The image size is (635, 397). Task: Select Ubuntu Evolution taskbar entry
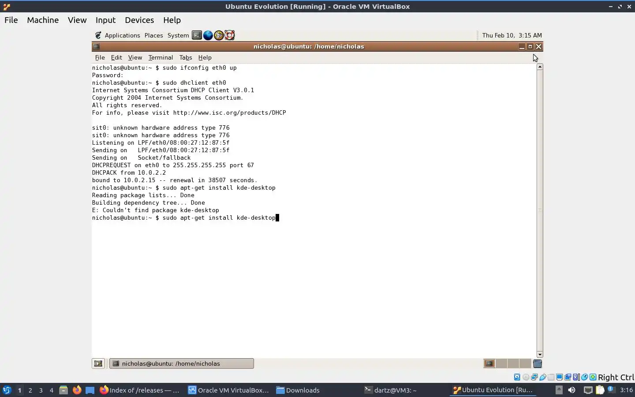click(x=493, y=390)
